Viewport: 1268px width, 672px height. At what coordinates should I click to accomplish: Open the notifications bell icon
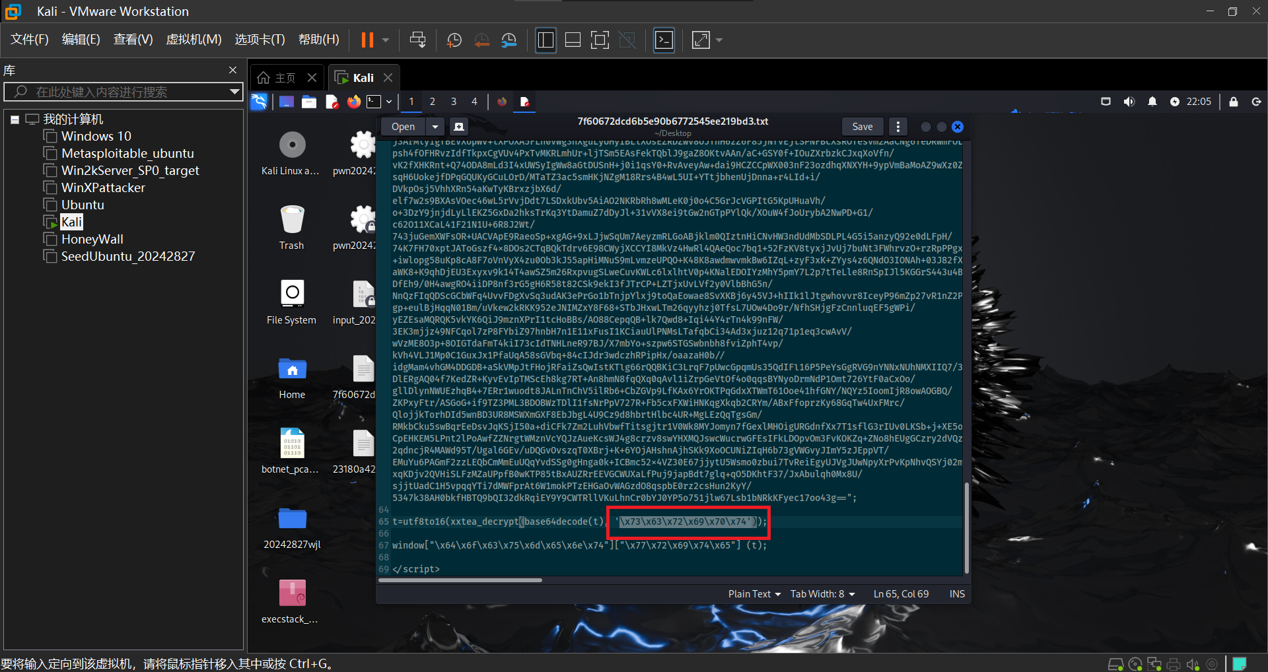pos(1152,102)
